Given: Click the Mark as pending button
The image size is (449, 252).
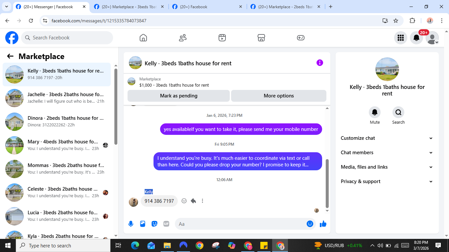Looking at the screenshot, I should [x=178, y=96].
